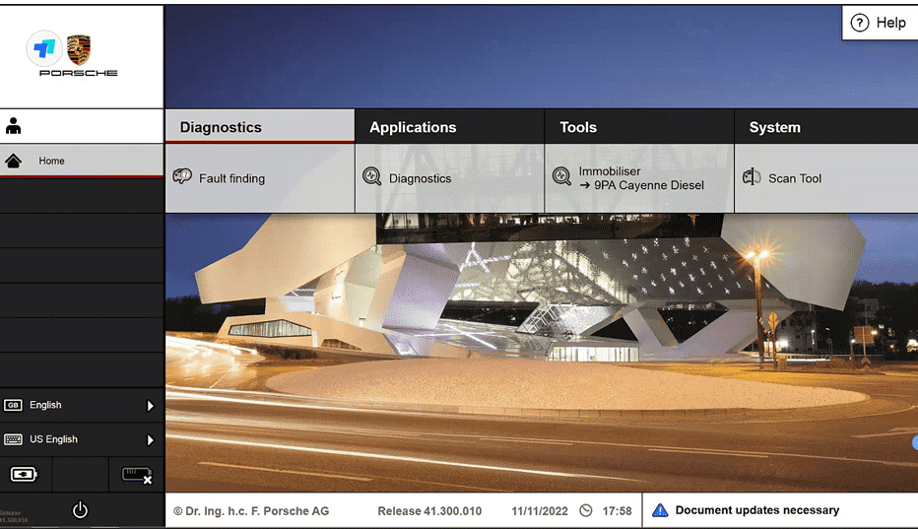Click the blue warning triangle icon
The width and height of the screenshot is (918, 529).
click(660, 510)
